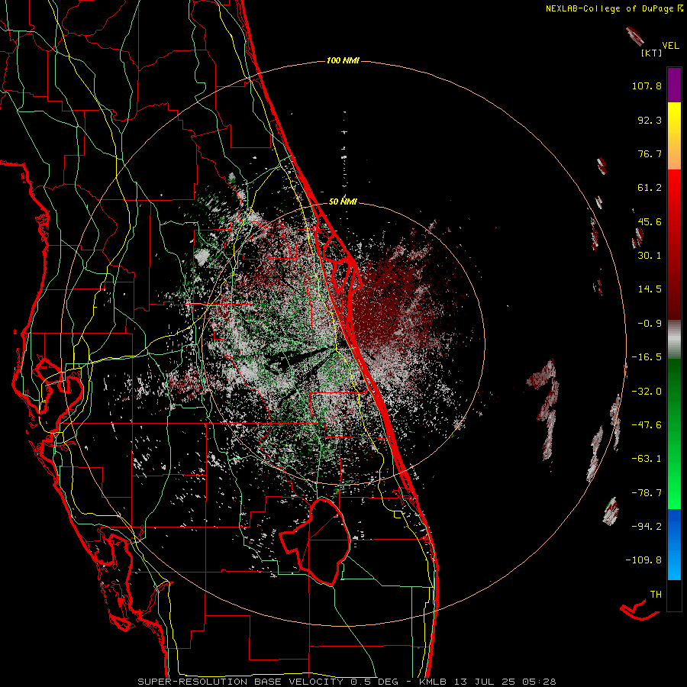Click the TH legend label
This screenshot has width=687, height=687.
click(x=656, y=594)
